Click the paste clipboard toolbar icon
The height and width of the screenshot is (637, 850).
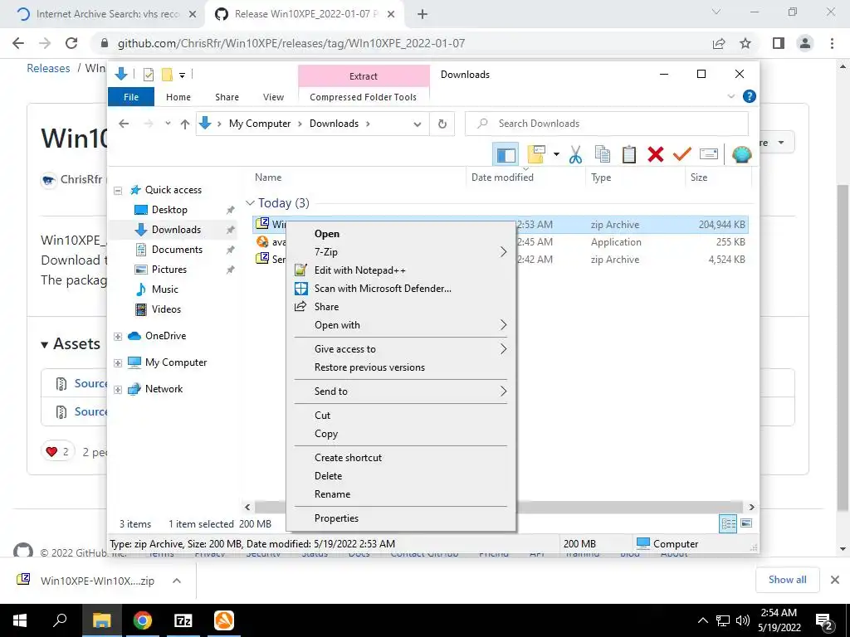[629, 154]
